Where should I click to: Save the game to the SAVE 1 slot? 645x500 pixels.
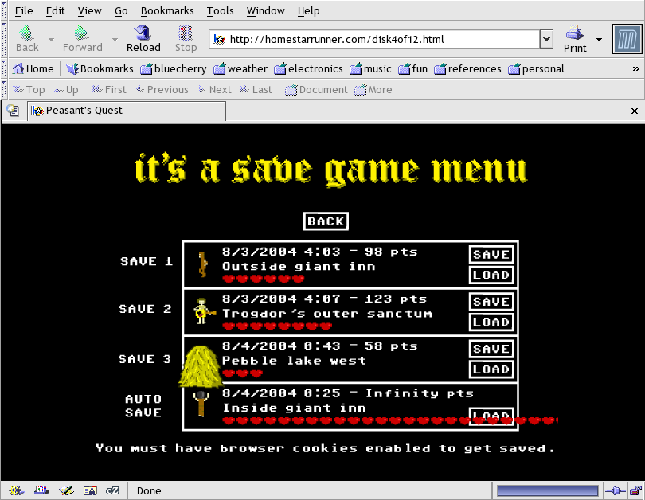point(491,255)
